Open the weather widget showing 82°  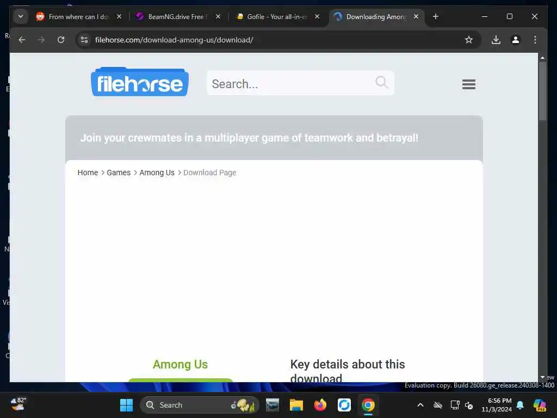click(x=18, y=404)
